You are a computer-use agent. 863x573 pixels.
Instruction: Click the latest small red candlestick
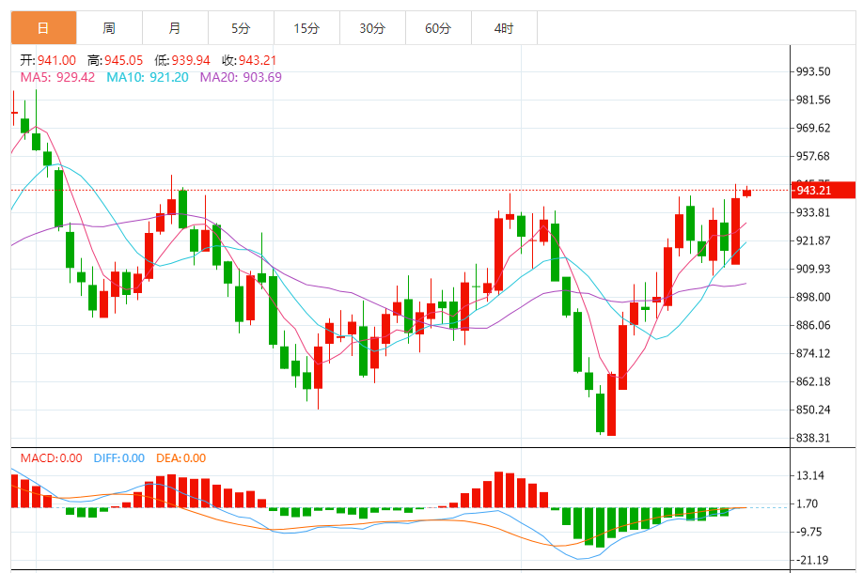click(x=746, y=193)
